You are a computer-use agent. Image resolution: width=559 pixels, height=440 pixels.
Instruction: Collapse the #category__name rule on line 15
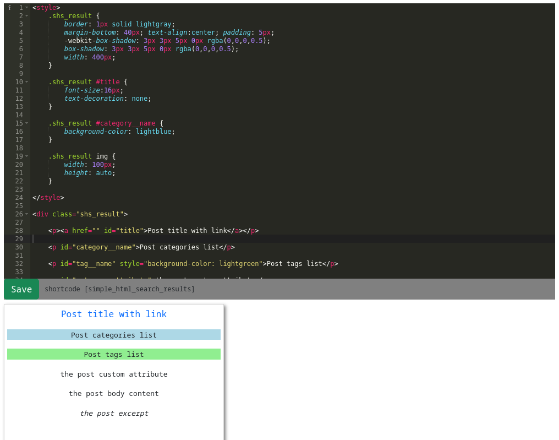[x=26, y=123]
